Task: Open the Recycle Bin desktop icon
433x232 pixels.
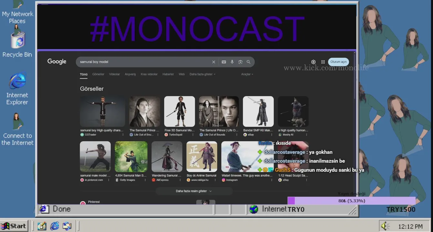Action: 17,42
